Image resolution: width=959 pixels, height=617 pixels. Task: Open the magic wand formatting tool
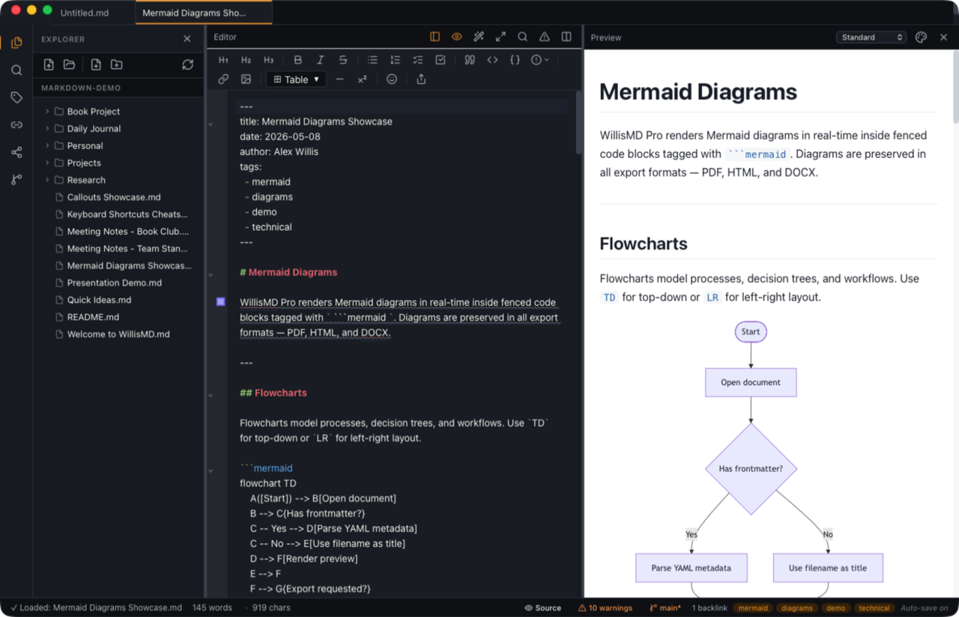click(x=479, y=37)
